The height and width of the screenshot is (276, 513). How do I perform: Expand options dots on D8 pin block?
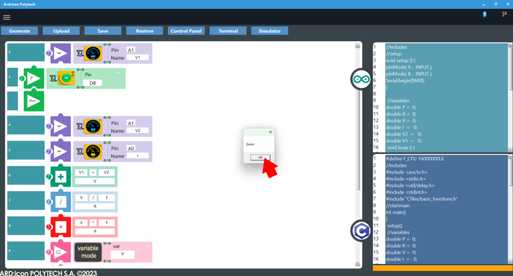point(118,73)
